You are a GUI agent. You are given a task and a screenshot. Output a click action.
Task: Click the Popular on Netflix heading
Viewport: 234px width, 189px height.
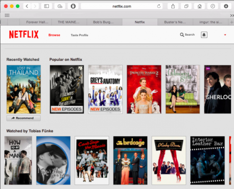click(66, 59)
